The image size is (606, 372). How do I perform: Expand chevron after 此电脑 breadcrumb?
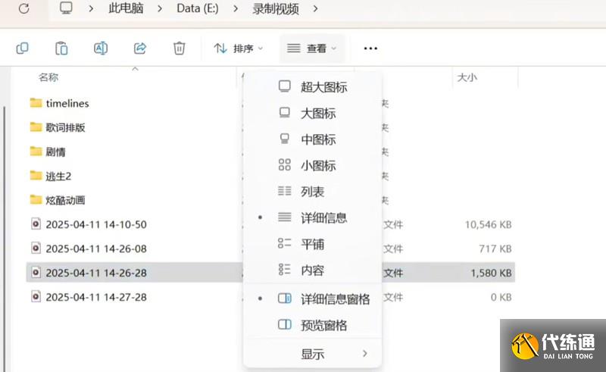coord(160,8)
